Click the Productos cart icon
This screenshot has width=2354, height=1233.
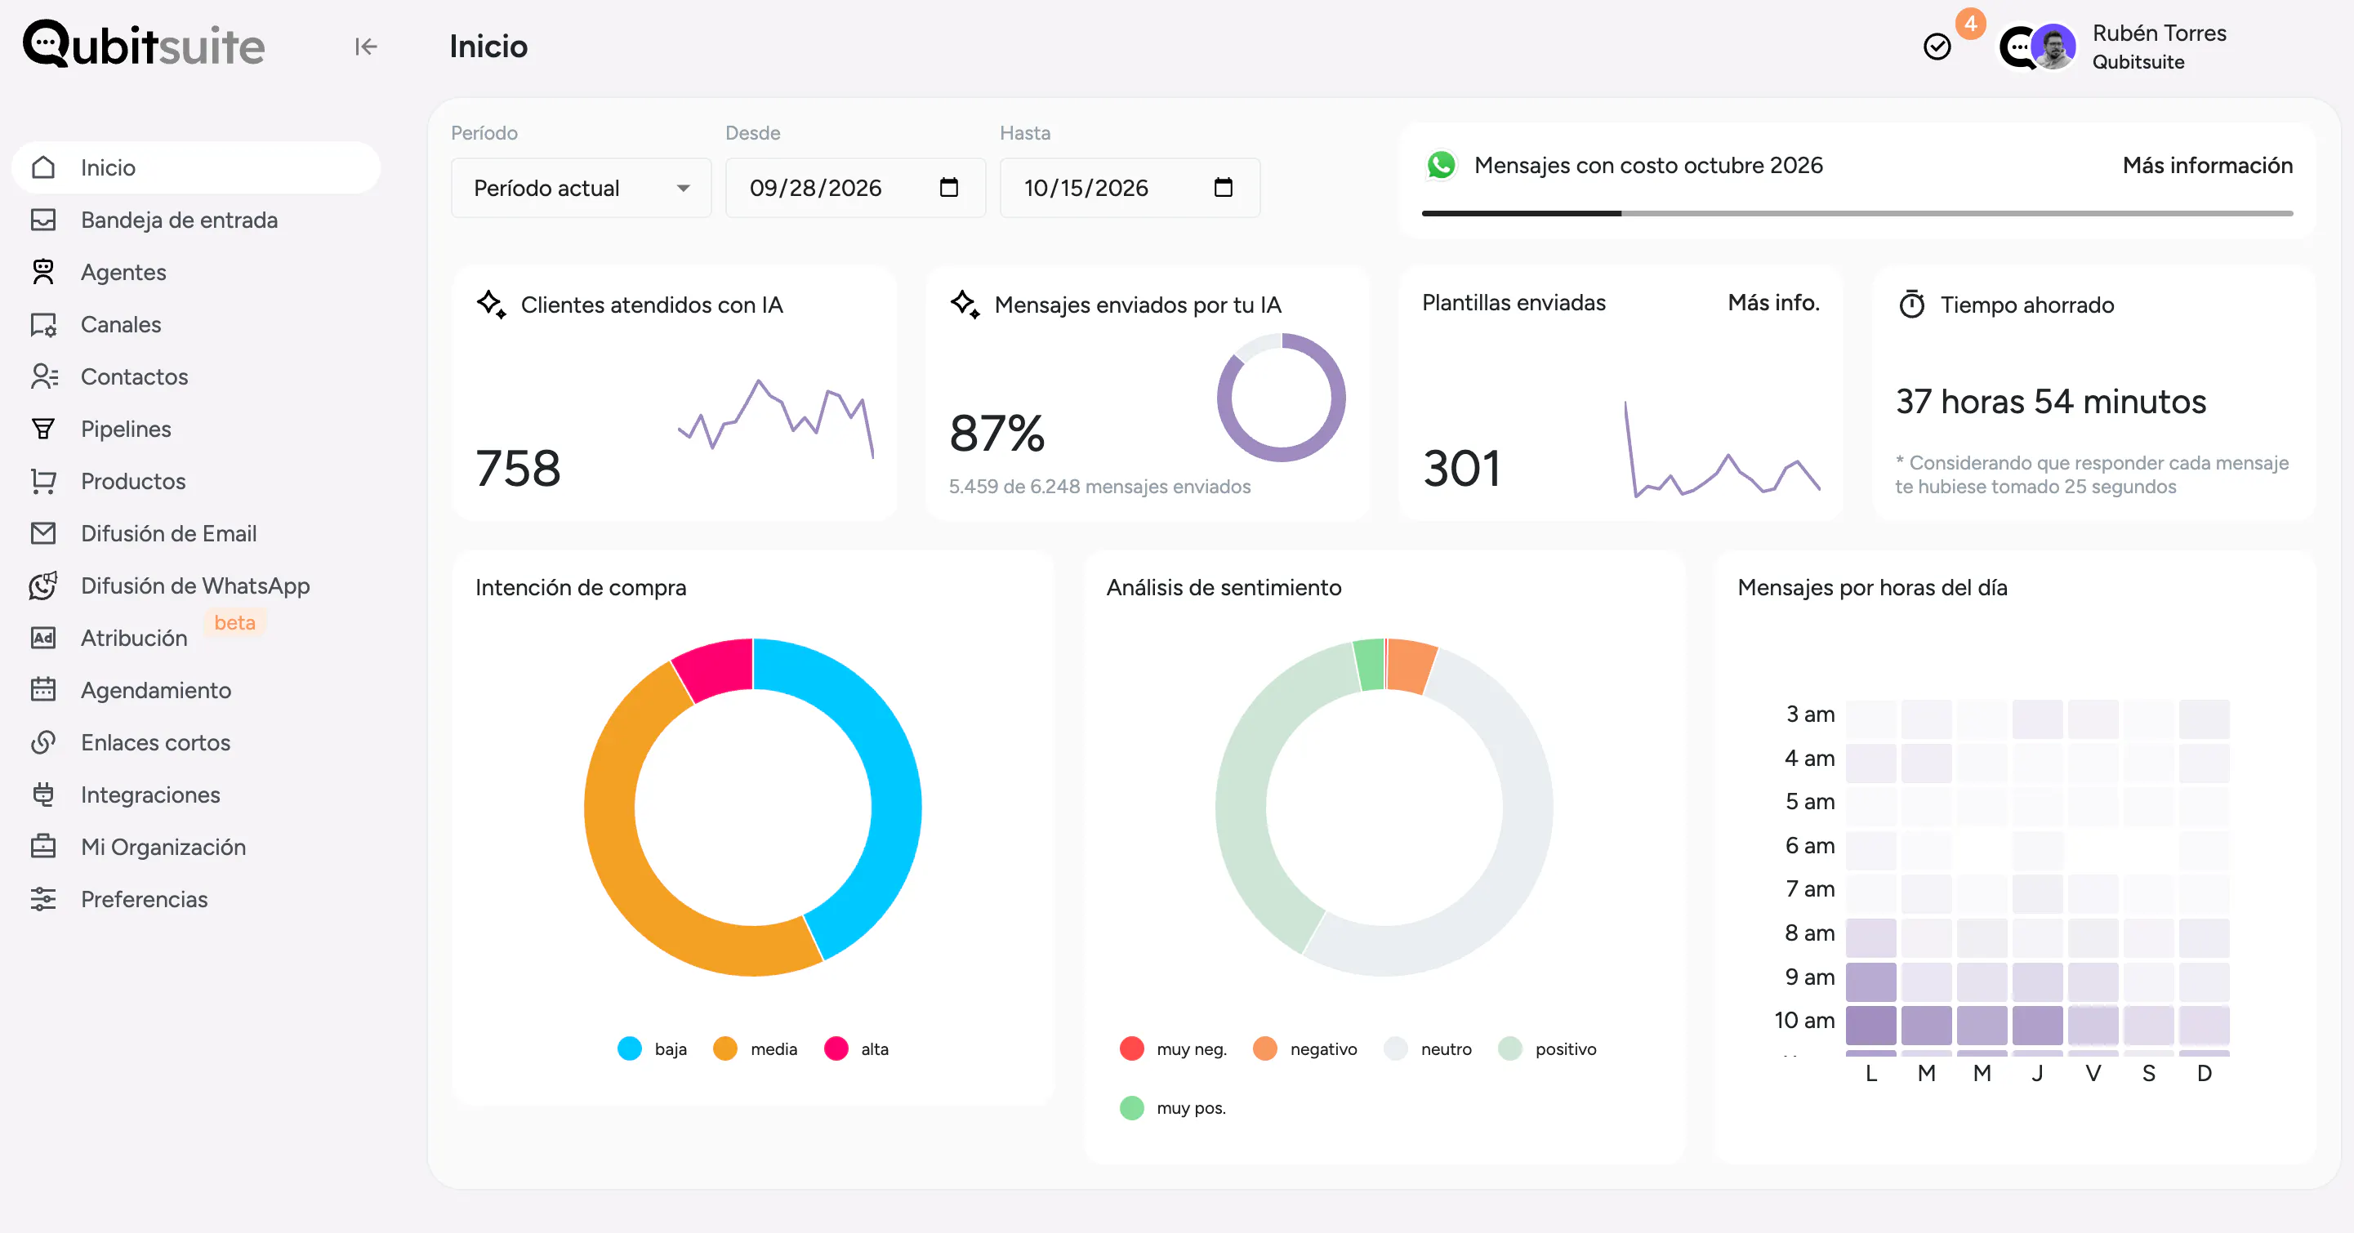[43, 480]
